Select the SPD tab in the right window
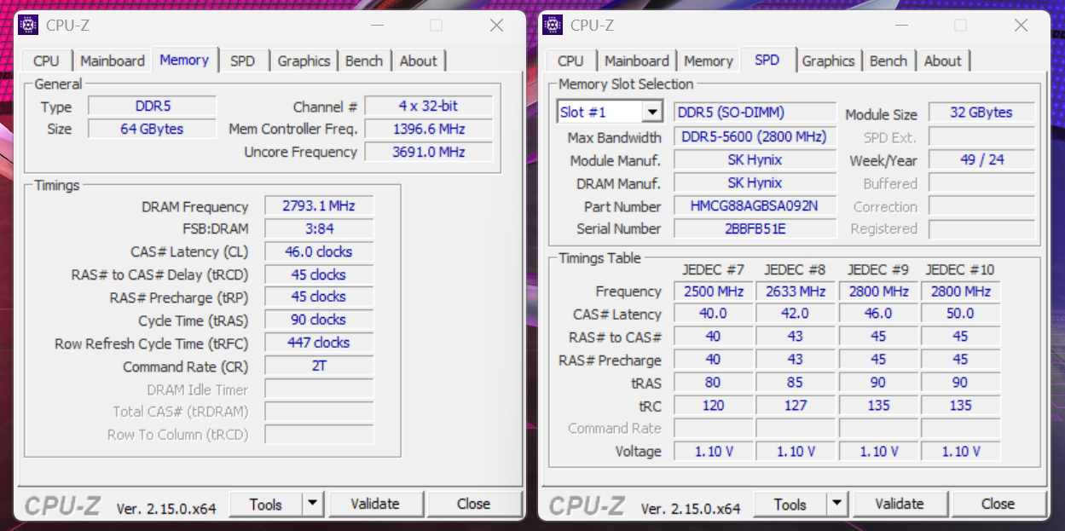The width and height of the screenshot is (1065, 531). click(x=767, y=60)
